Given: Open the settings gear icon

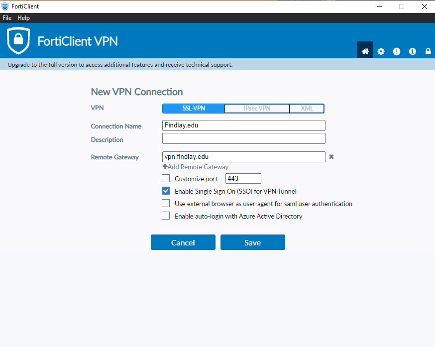Looking at the screenshot, I should pos(381,51).
